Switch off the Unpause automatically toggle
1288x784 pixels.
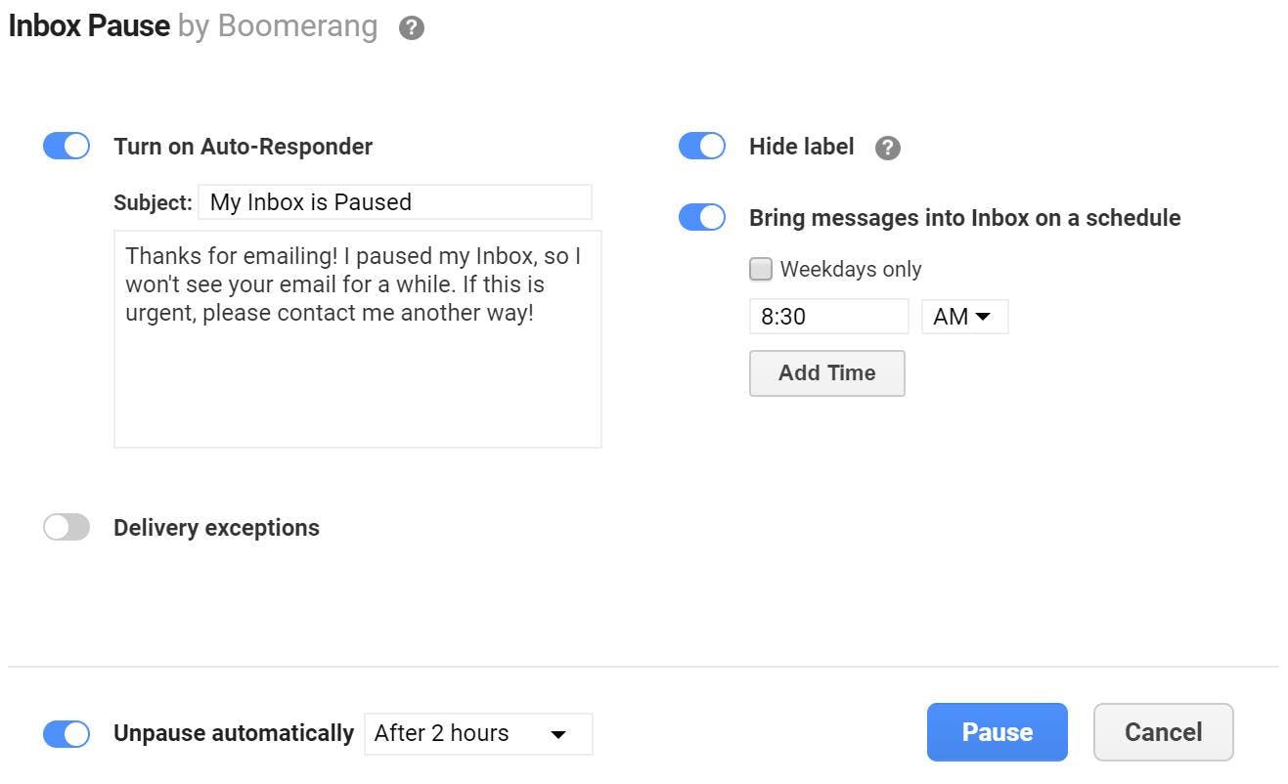[x=67, y=733]
